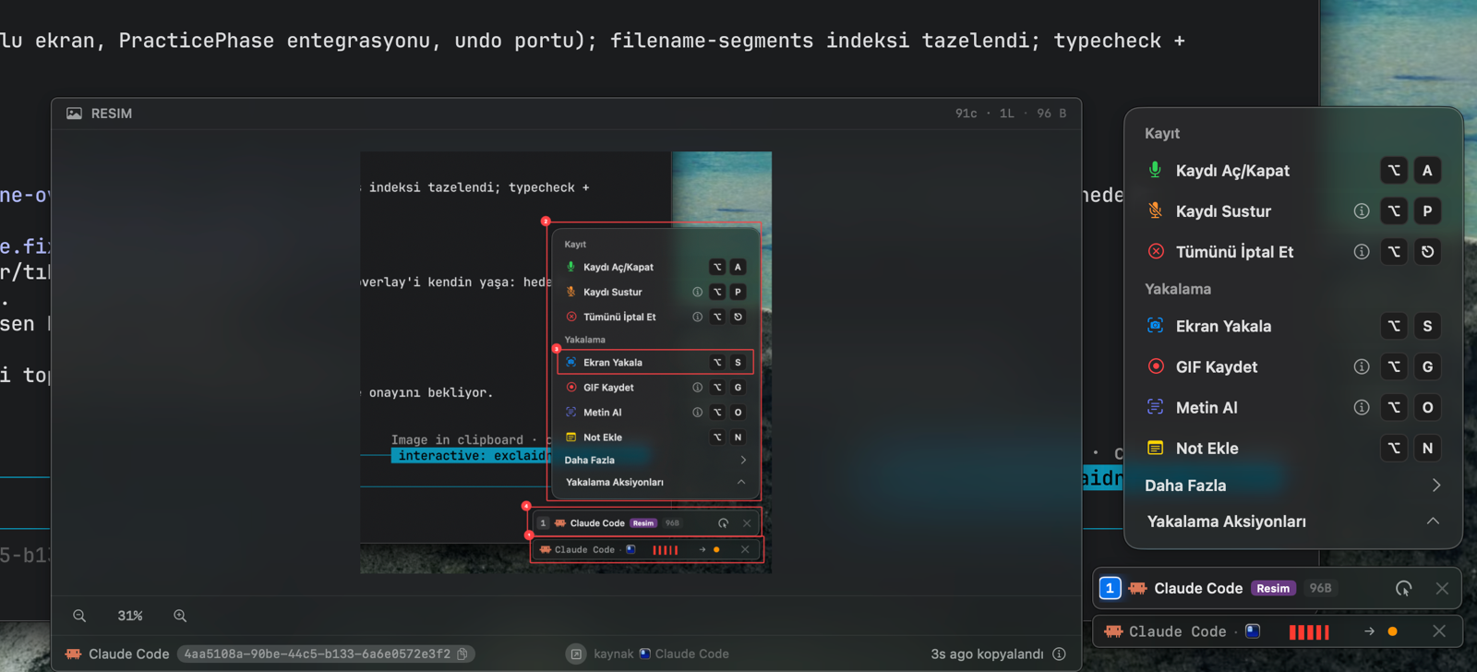Image resolution: width=1477 pixels, height=672 pixels.
Task: Click the 31% zoom level indicator
Action: (130, 616)
